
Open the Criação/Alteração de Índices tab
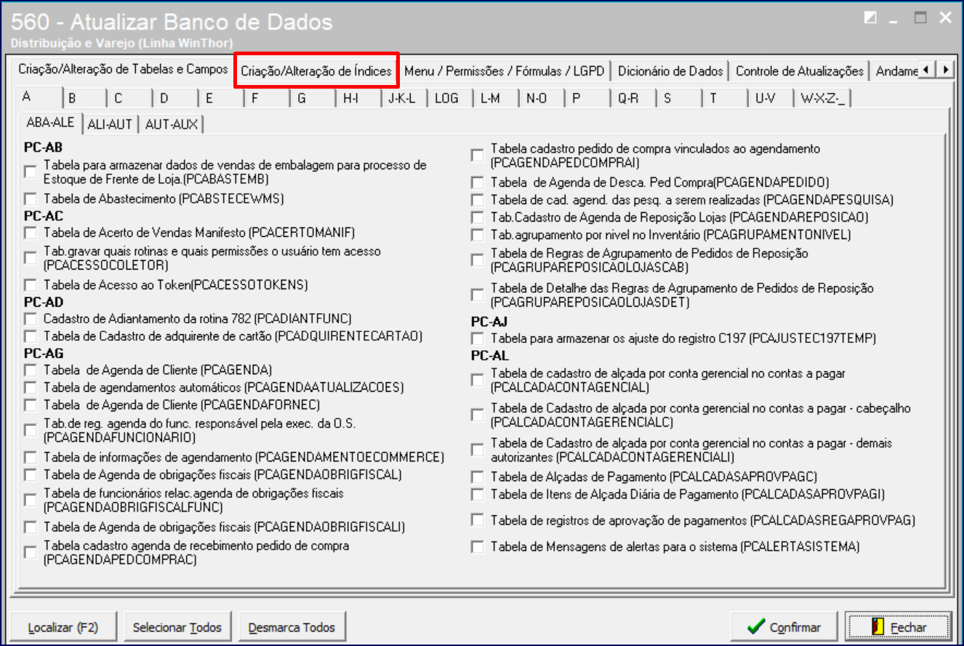click(316, 71)
